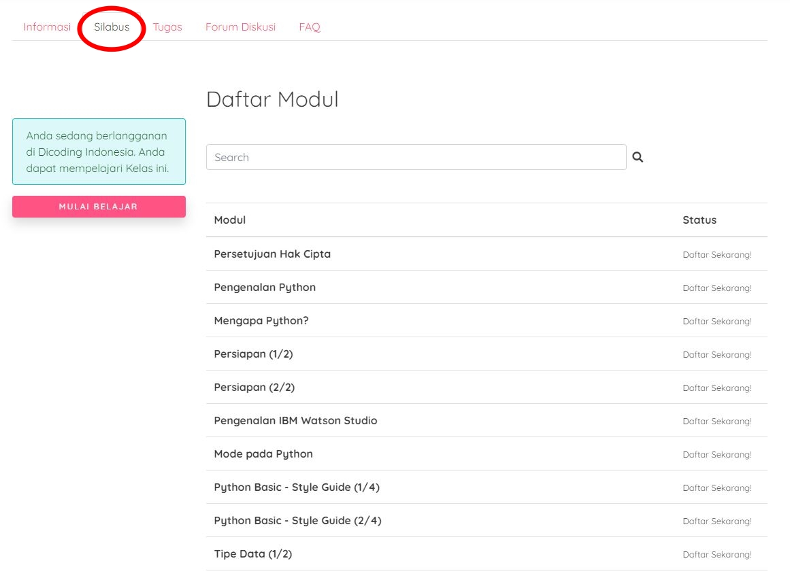Click the search magnifier icon
Screen dimensions: 790x582
pyautogui.click(x=638, y=156)
